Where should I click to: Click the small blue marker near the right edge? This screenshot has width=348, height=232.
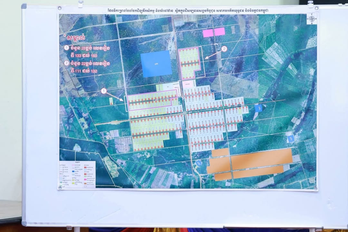click(291, 139)
